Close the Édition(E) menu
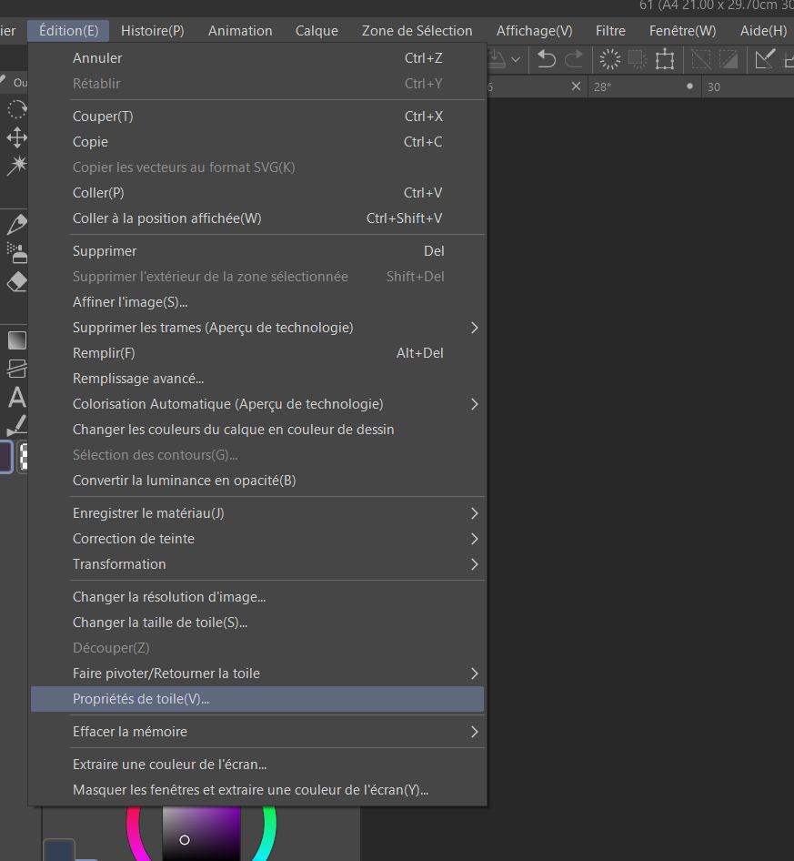Image resolution: width=794 pixels, height=861 pixels. pos(68,31)
